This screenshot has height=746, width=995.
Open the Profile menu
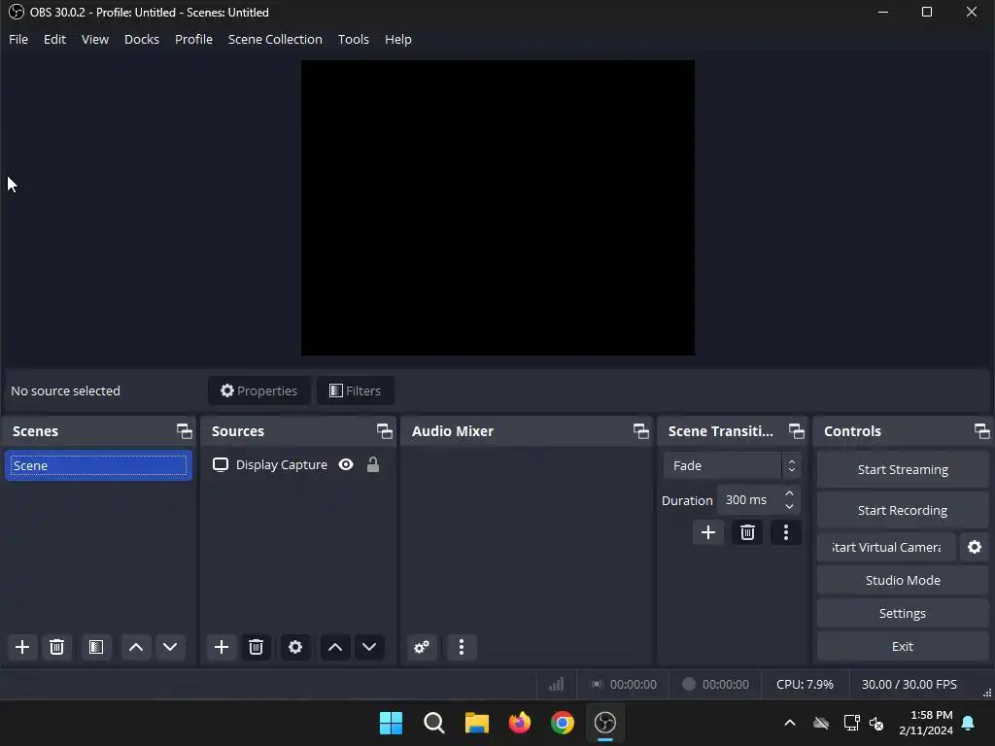[x=193, y=39]
